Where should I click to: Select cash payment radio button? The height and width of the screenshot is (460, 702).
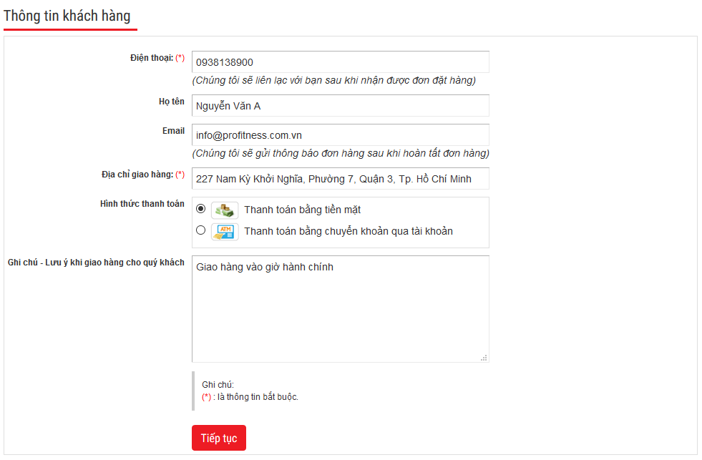coord(200,209)
